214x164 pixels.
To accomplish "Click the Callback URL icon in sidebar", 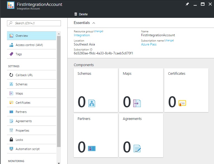I will 11,75.
